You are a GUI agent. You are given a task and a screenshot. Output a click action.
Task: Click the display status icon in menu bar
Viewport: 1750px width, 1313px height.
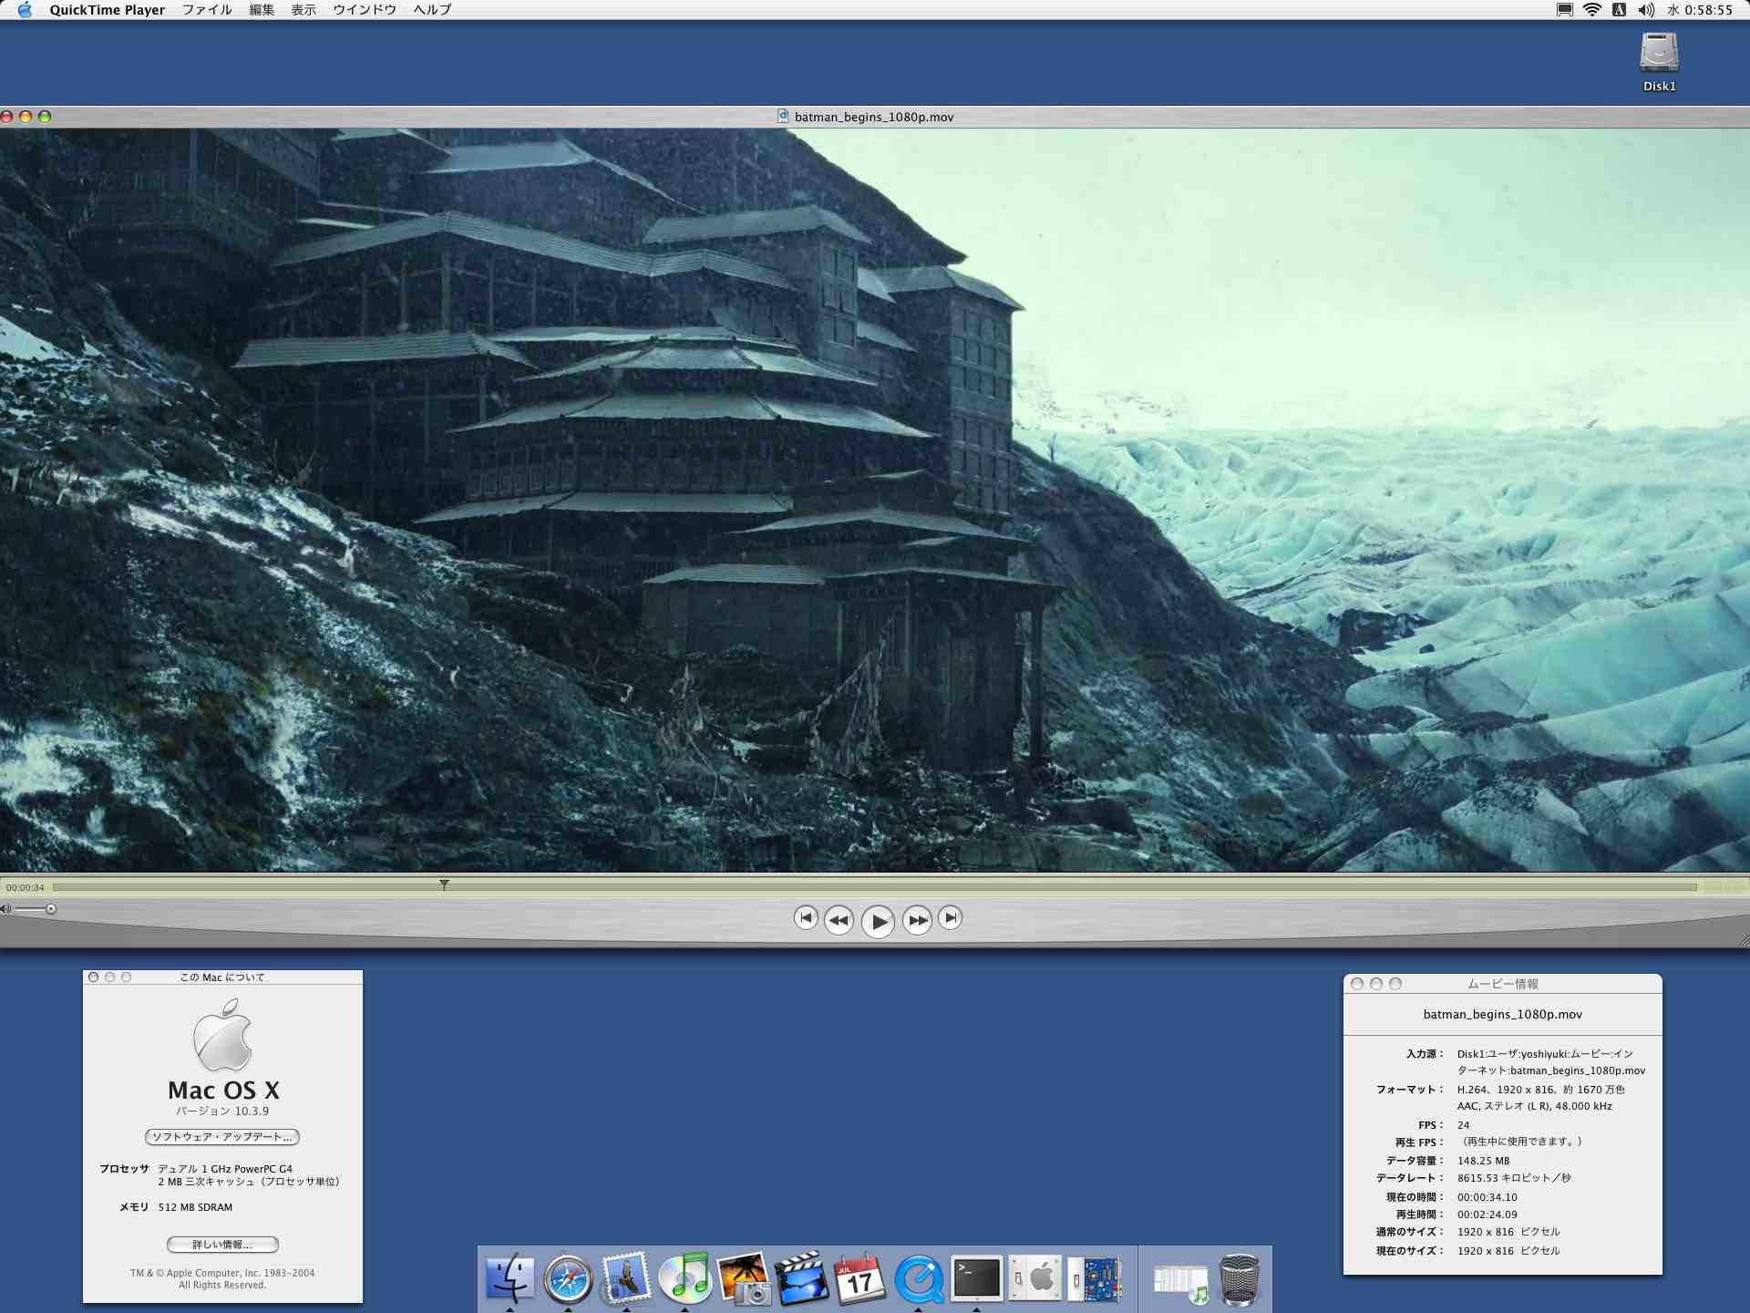coord(1564,10)
